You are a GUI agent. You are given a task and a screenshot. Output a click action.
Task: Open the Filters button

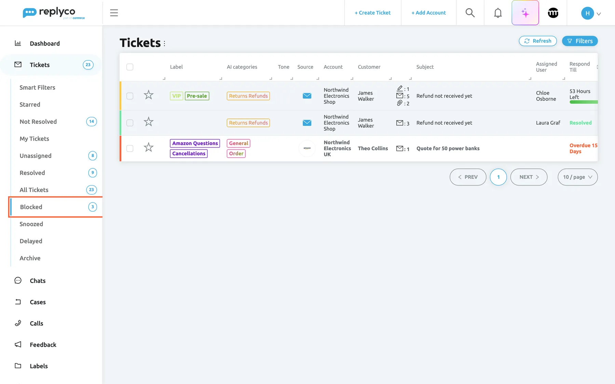point(580,41)
